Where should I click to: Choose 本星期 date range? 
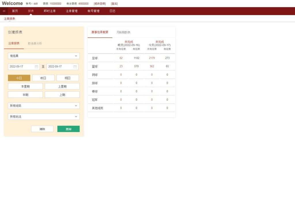(x=25, y=86)
